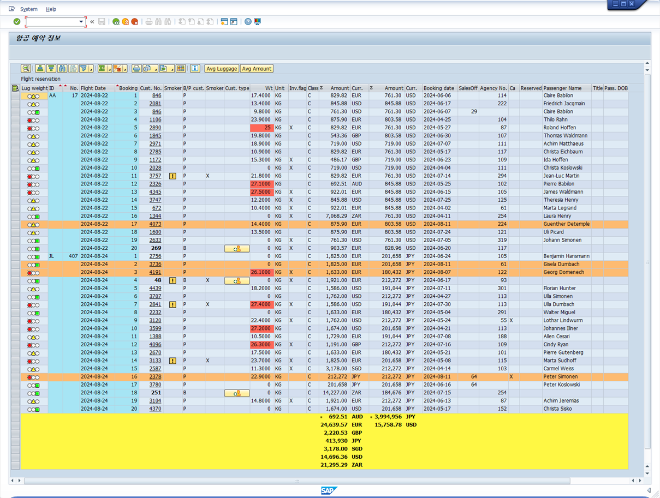The height and width of the screenshot is (498, 660).
Task: Click the traffic light icon in Thilo Rahn's row
Action: 33,120
